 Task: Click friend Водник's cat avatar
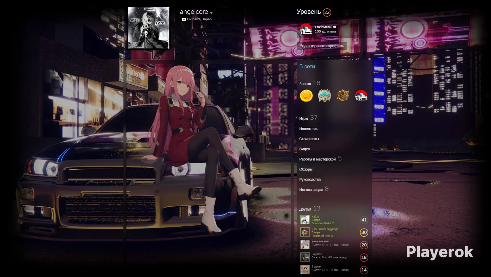305,270
